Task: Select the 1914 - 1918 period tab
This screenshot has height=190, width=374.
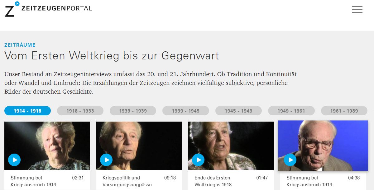Action: (27, 111)
